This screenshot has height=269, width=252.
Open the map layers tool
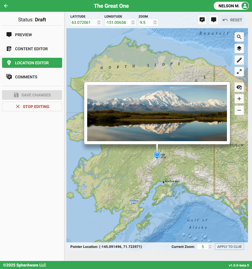pos(239,48)
